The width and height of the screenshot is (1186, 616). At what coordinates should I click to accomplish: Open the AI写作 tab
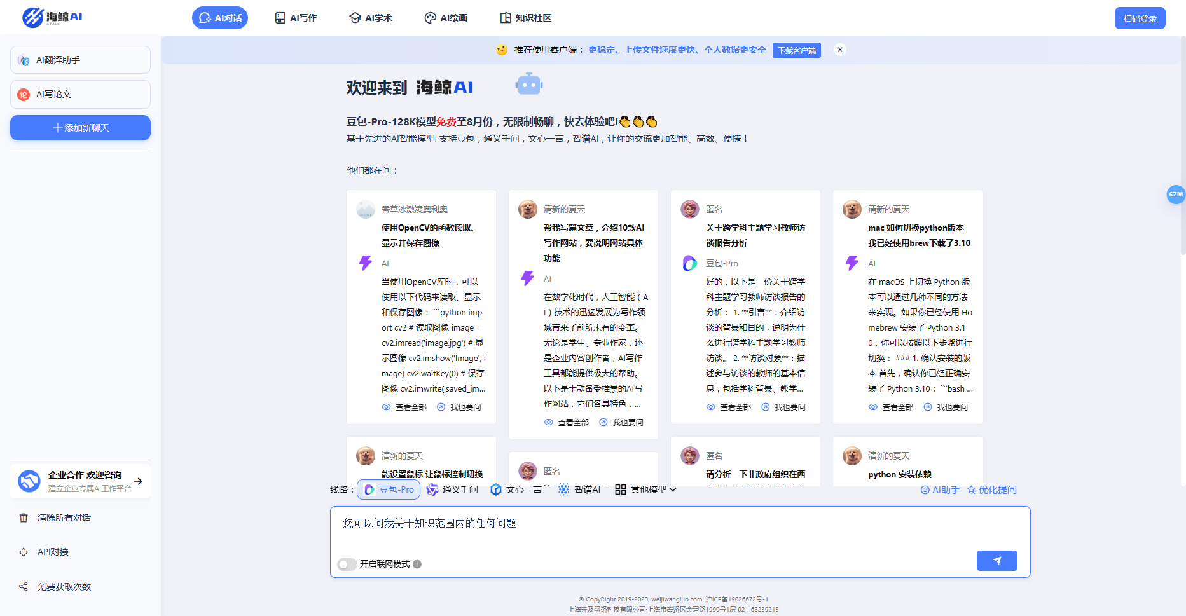pyautogui.click(x=296, y=18)
